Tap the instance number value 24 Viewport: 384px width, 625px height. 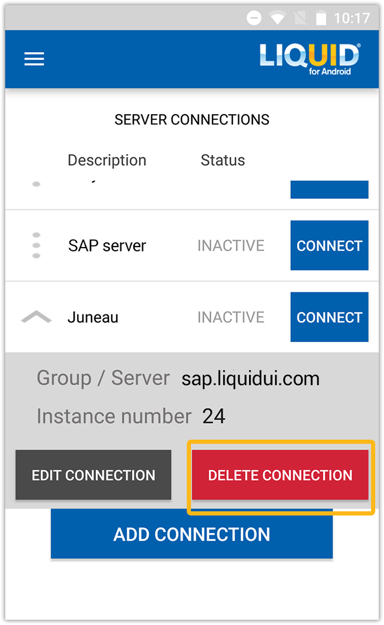[214, 416]
